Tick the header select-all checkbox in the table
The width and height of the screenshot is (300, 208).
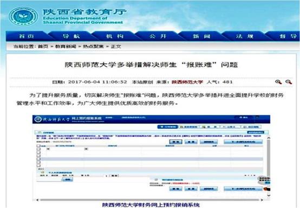(38, 146)
